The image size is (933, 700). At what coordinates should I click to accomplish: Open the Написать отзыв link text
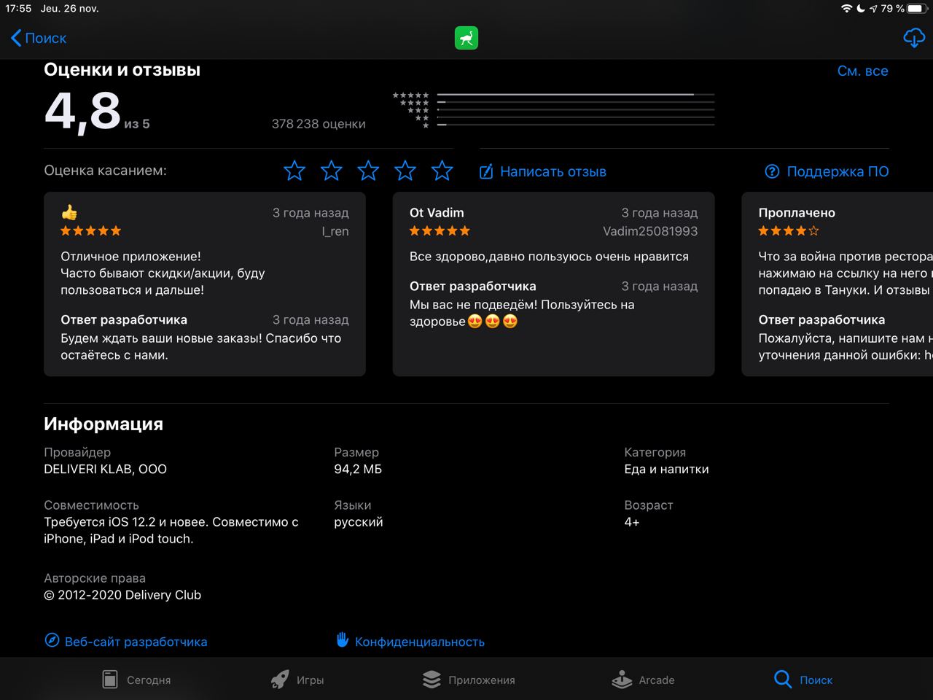point(553,171)
